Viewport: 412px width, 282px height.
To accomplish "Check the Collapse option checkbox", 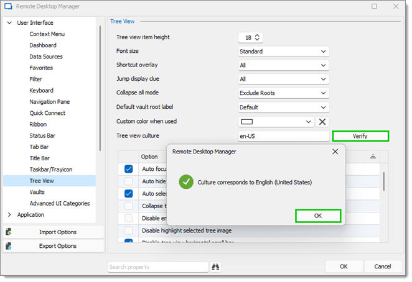I will click(128, 206).
